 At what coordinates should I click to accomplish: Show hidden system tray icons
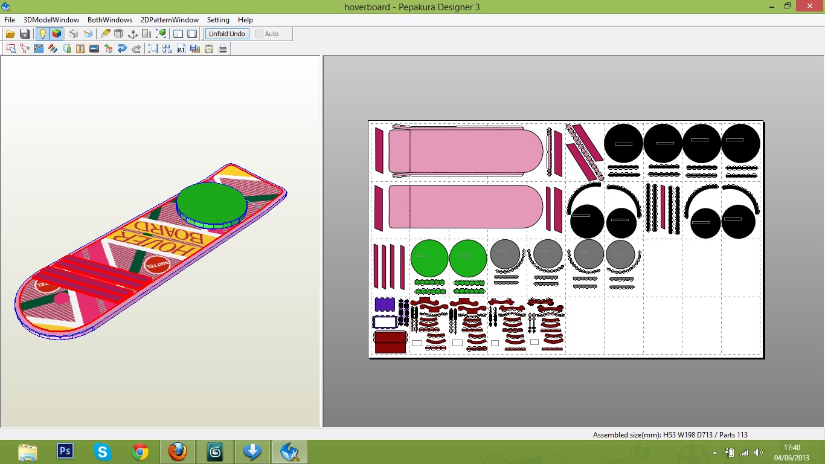[715, 453]
